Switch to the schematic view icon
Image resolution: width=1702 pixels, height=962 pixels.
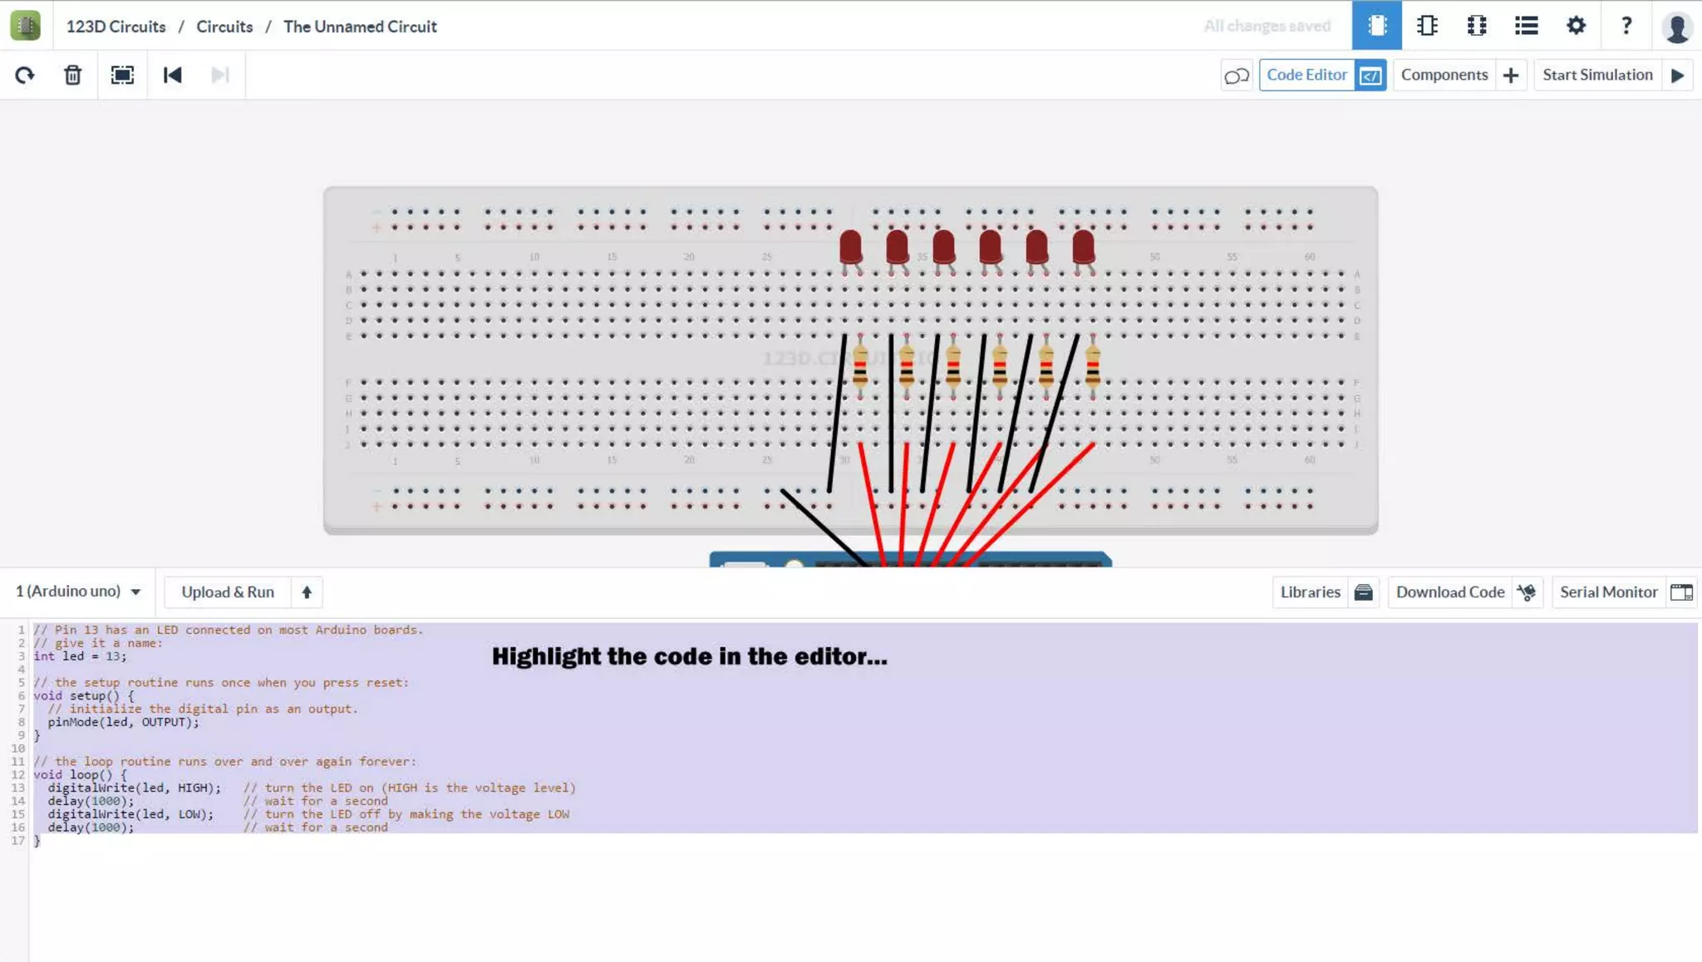(x=1427, y=26)
